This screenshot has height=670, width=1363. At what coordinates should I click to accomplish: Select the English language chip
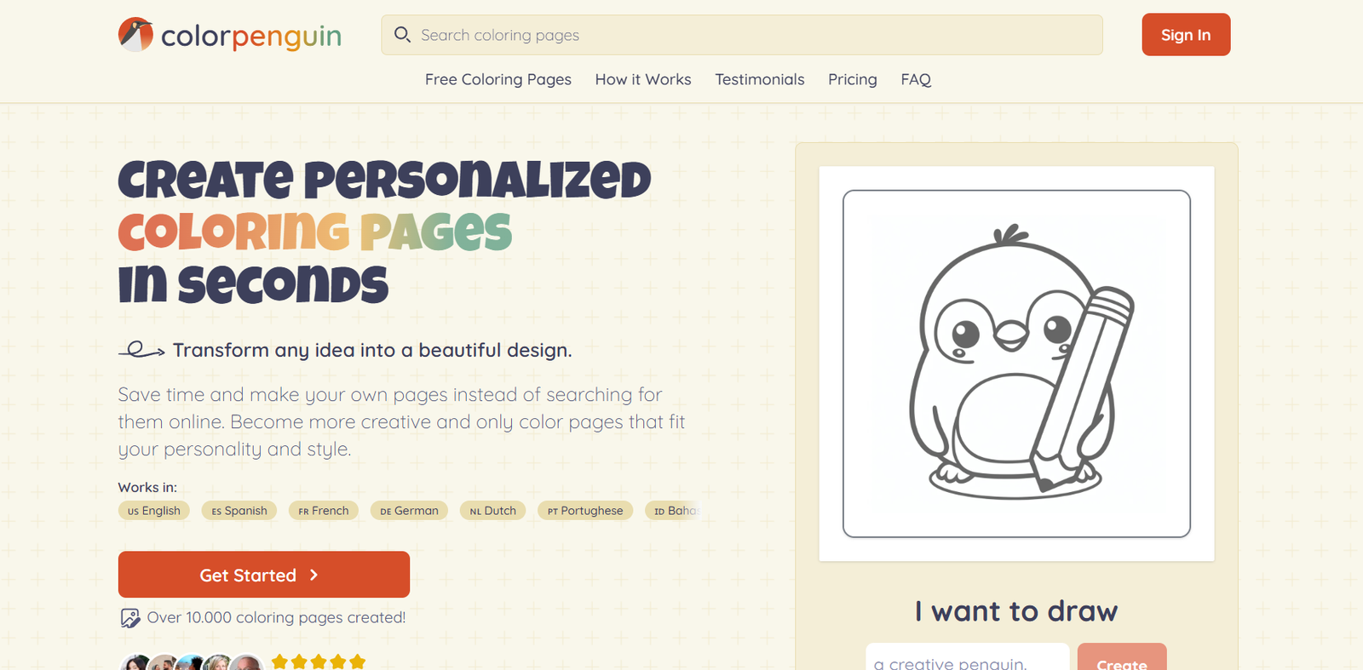(x=154, y=511)
